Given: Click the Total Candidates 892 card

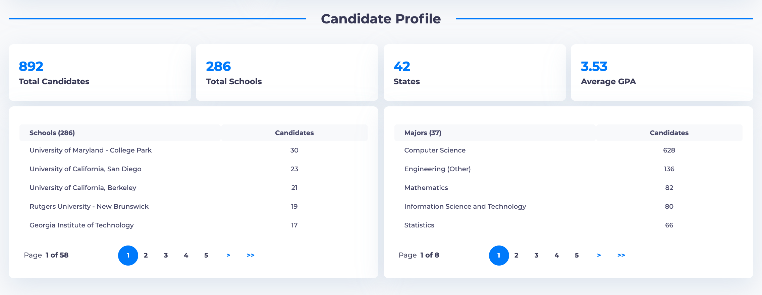Looking at the screenshot, I should pyautogui.click(x=100, y=73).
